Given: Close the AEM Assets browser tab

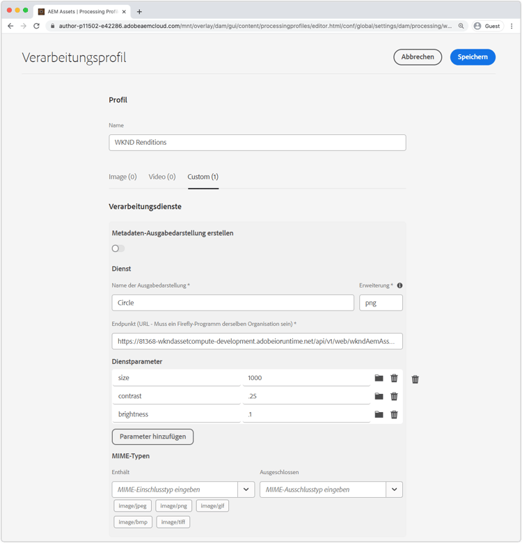Looking at the screenshot, I should tap(124, 12).
